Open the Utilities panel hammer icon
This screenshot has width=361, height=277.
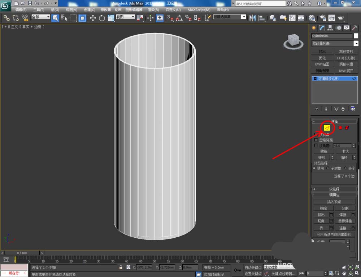point(354,28)
